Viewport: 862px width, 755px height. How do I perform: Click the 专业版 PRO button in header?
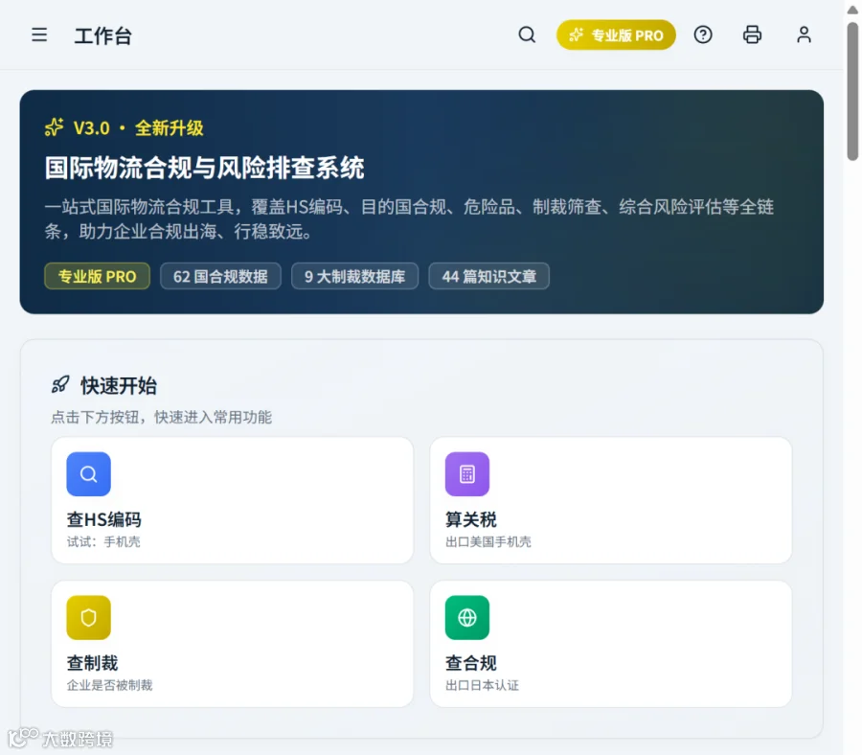[x=616, y=35]
